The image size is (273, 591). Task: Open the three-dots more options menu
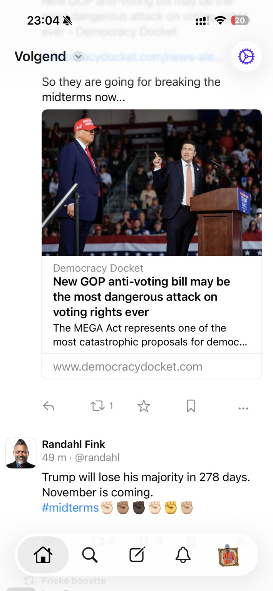(243, 408)
